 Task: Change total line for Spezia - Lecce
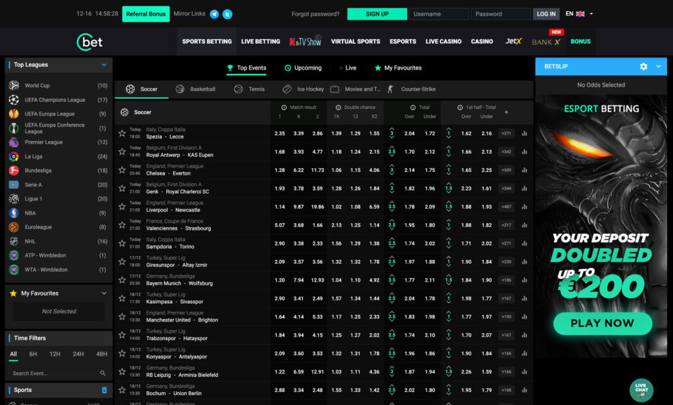pos(392,133)
